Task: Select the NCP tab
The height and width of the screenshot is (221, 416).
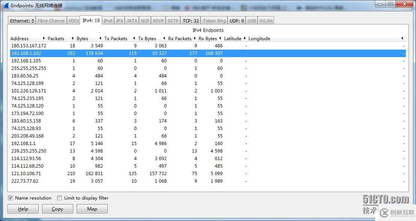Action: [145, 21]
